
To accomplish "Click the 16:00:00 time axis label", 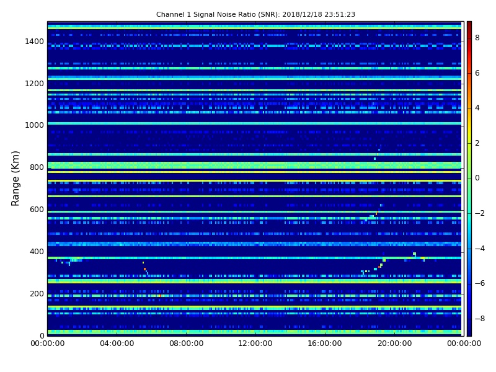I will (x=325, y=343).
